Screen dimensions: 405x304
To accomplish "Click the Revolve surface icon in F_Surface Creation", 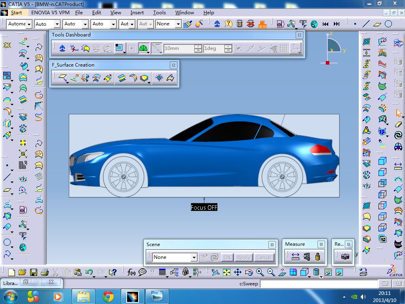I will pos(85,78).
